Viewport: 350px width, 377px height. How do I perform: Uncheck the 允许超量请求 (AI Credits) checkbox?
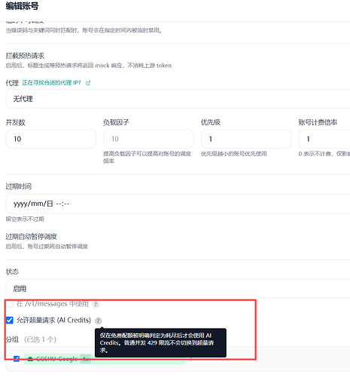tap(10, 320)
